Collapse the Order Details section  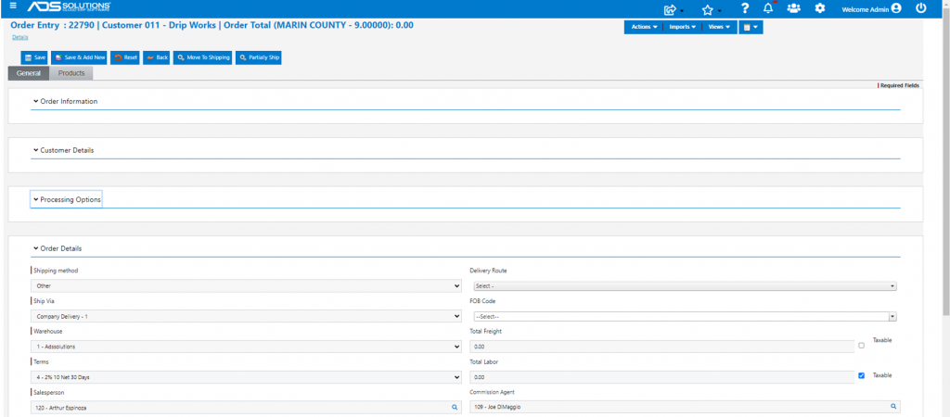58,248
